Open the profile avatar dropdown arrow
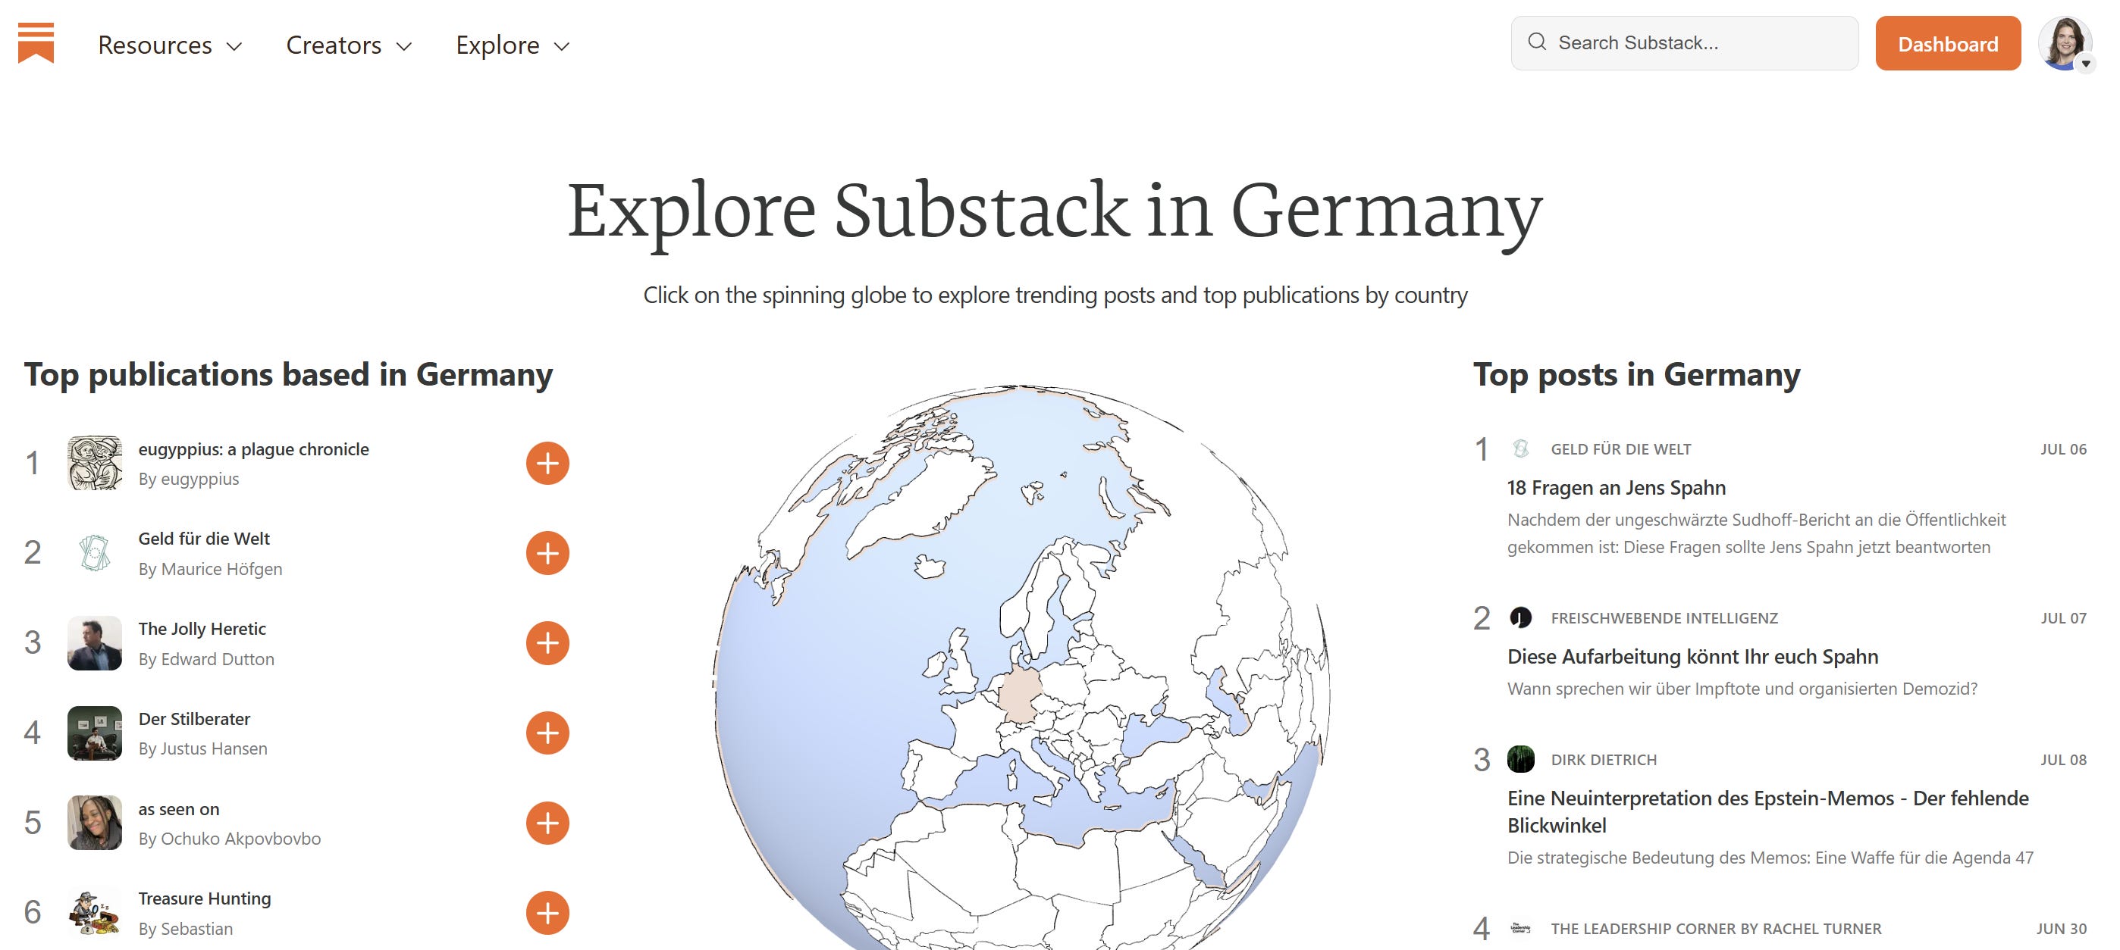This screenshot has width=2120, height=950. pos(2085,63)
